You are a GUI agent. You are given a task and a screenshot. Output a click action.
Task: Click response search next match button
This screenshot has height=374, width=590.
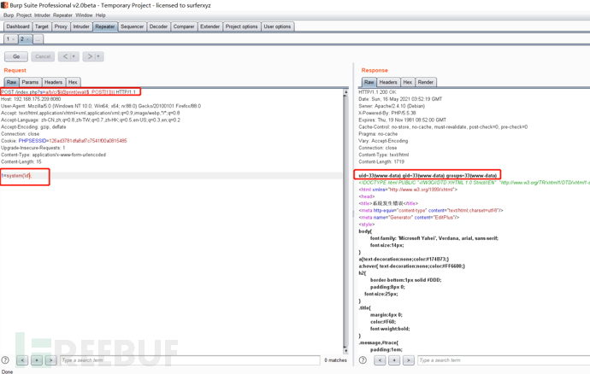(408, 360)
